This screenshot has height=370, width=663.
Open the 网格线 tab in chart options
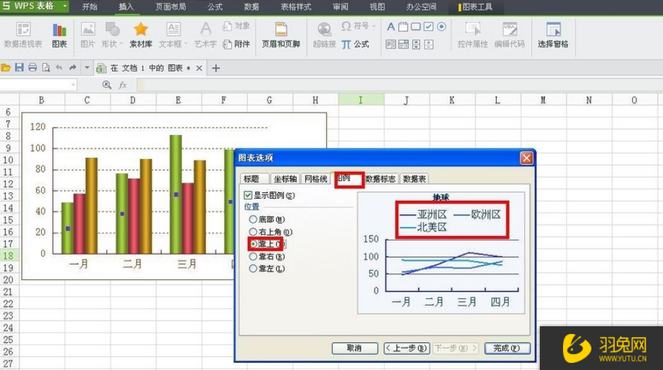point(315,179)
